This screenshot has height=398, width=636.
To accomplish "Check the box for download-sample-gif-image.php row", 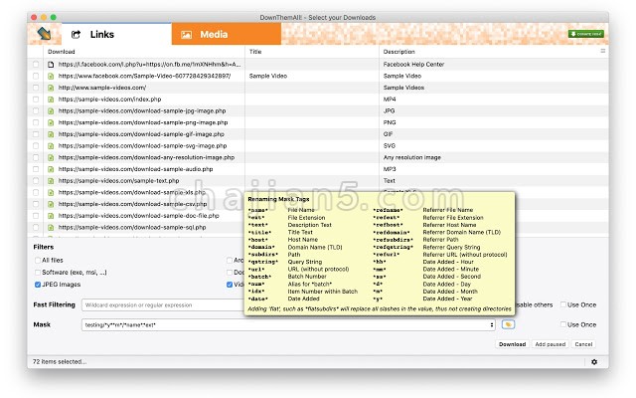I will click(36, 134).
